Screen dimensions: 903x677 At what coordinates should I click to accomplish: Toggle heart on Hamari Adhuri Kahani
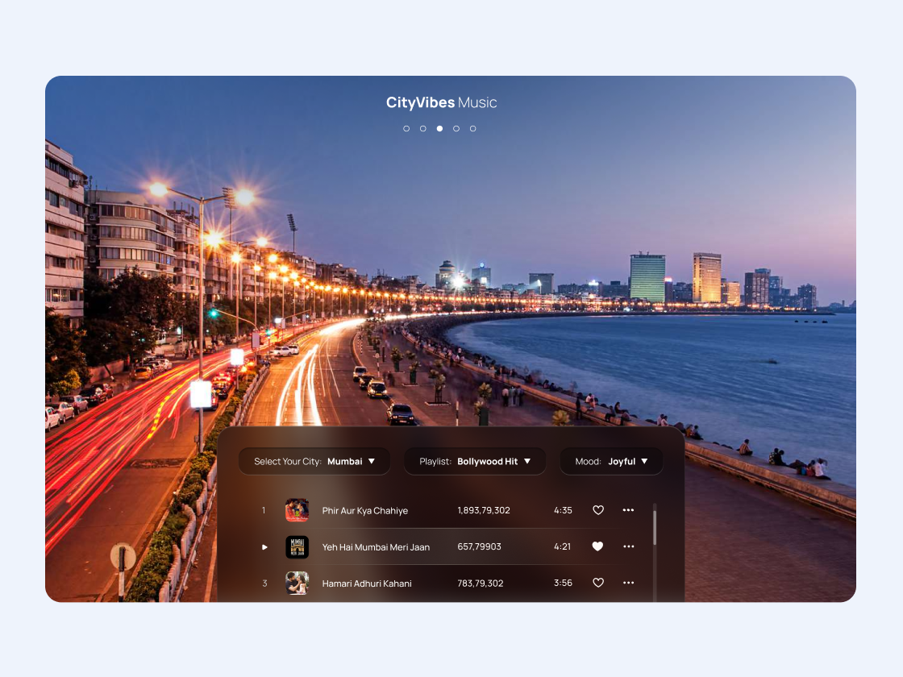pos(597,583)
